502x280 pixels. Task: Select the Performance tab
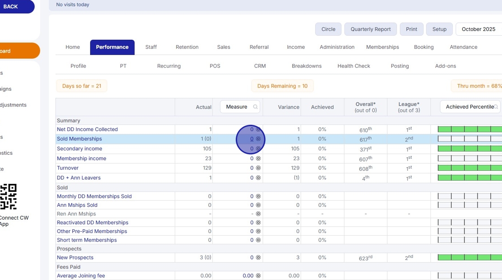pyautogui.click(x=112, y=47)
